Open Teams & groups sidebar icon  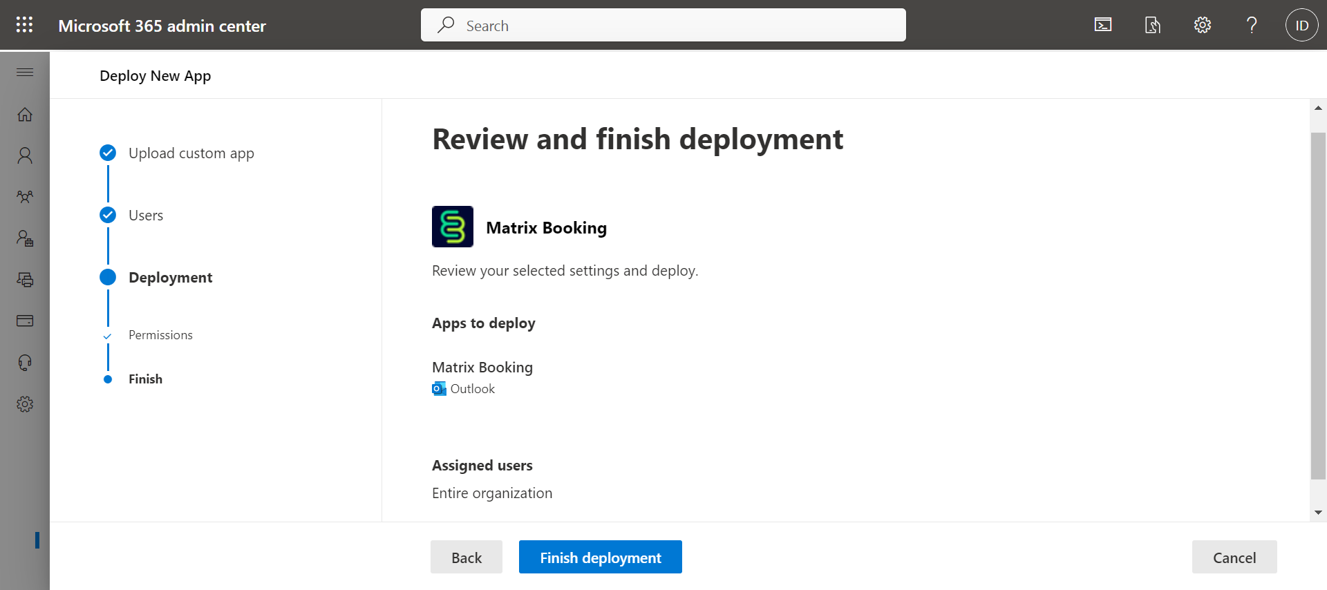25,197
